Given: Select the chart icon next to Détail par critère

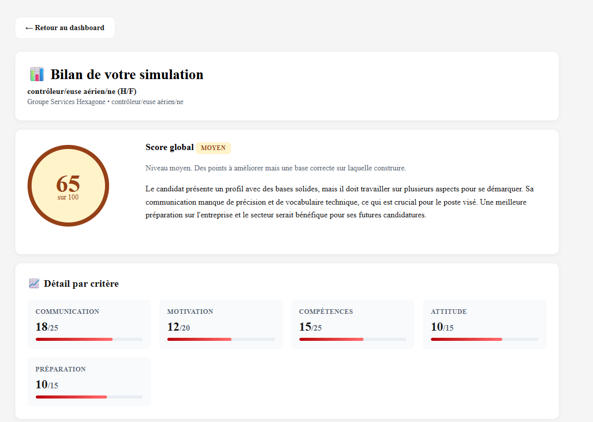Looking at the screenshot, I should [x=34, y=283].
